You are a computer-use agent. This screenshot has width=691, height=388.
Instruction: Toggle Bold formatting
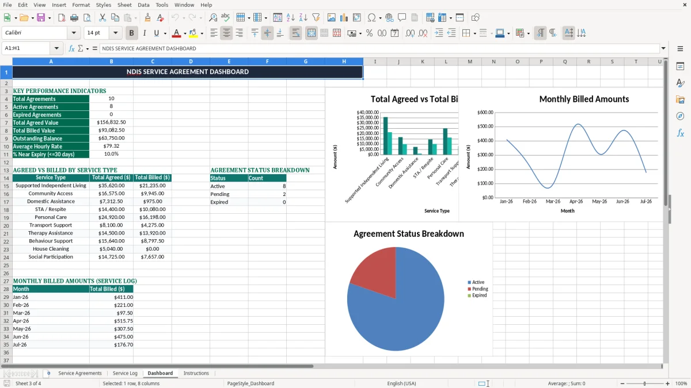[x=132, y=33]
